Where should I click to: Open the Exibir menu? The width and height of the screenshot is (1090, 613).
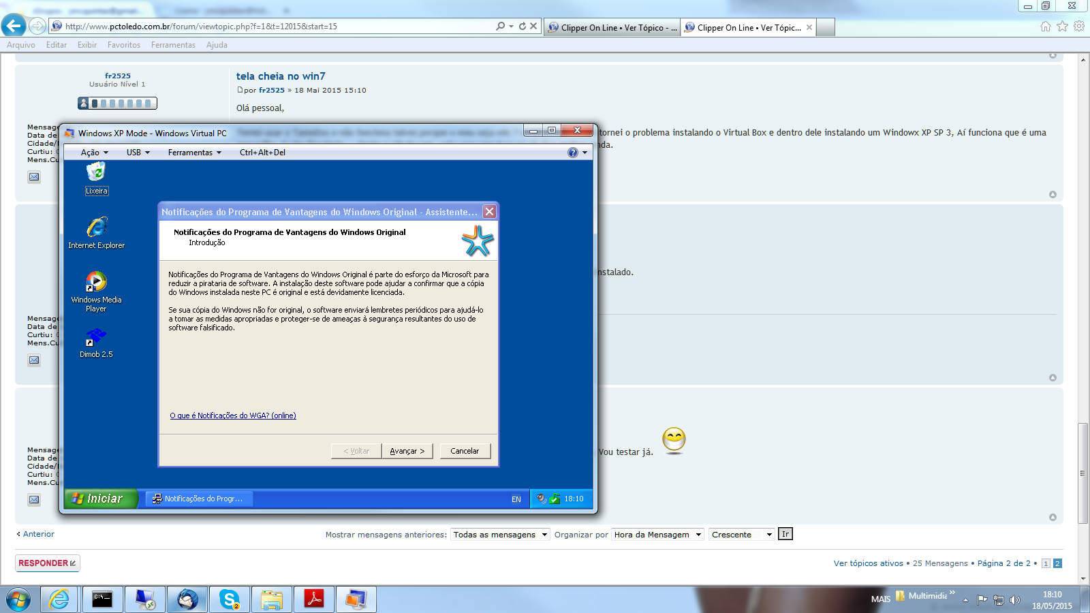[87, 45]
